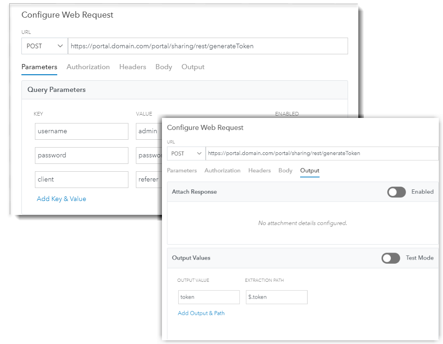This screenshot has height=344, width=443.
Task: Turn on Test Mode for Output Values
Action: tap(390, 258)
